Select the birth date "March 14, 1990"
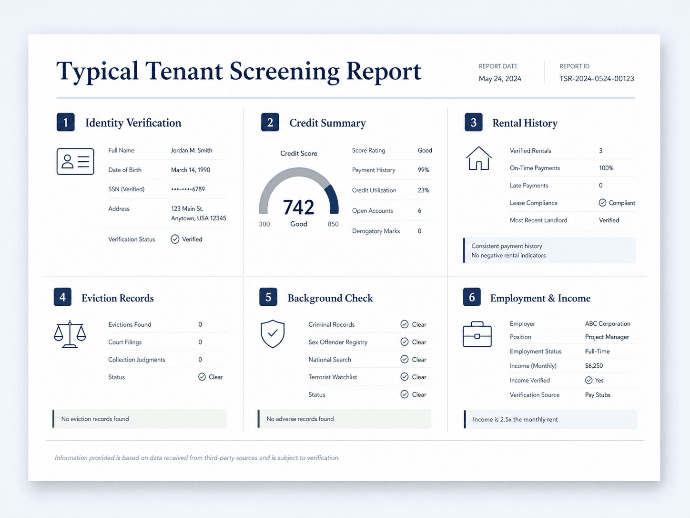This screenshot has height=518, width=690. click(191, 170)
